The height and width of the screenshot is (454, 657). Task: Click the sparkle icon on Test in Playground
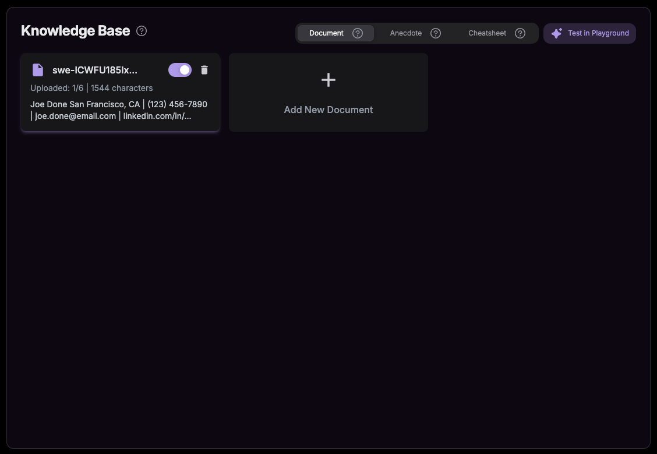click(557, 33)
